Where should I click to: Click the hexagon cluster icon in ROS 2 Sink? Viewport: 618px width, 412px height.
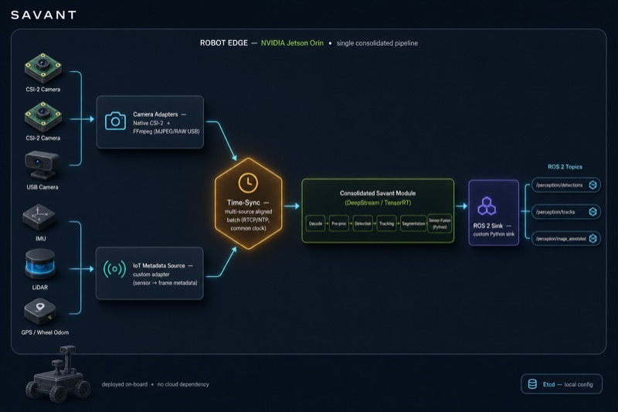(487, 206)
